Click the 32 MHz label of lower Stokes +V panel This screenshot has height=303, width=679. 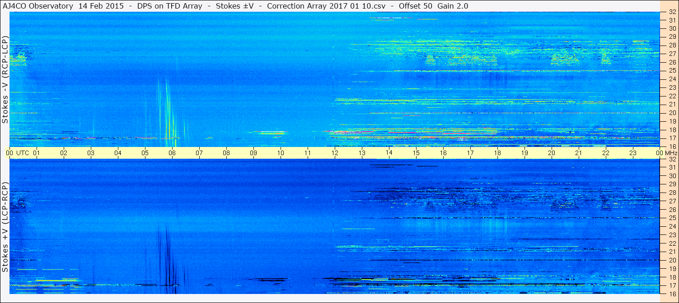tap(672, 159)
